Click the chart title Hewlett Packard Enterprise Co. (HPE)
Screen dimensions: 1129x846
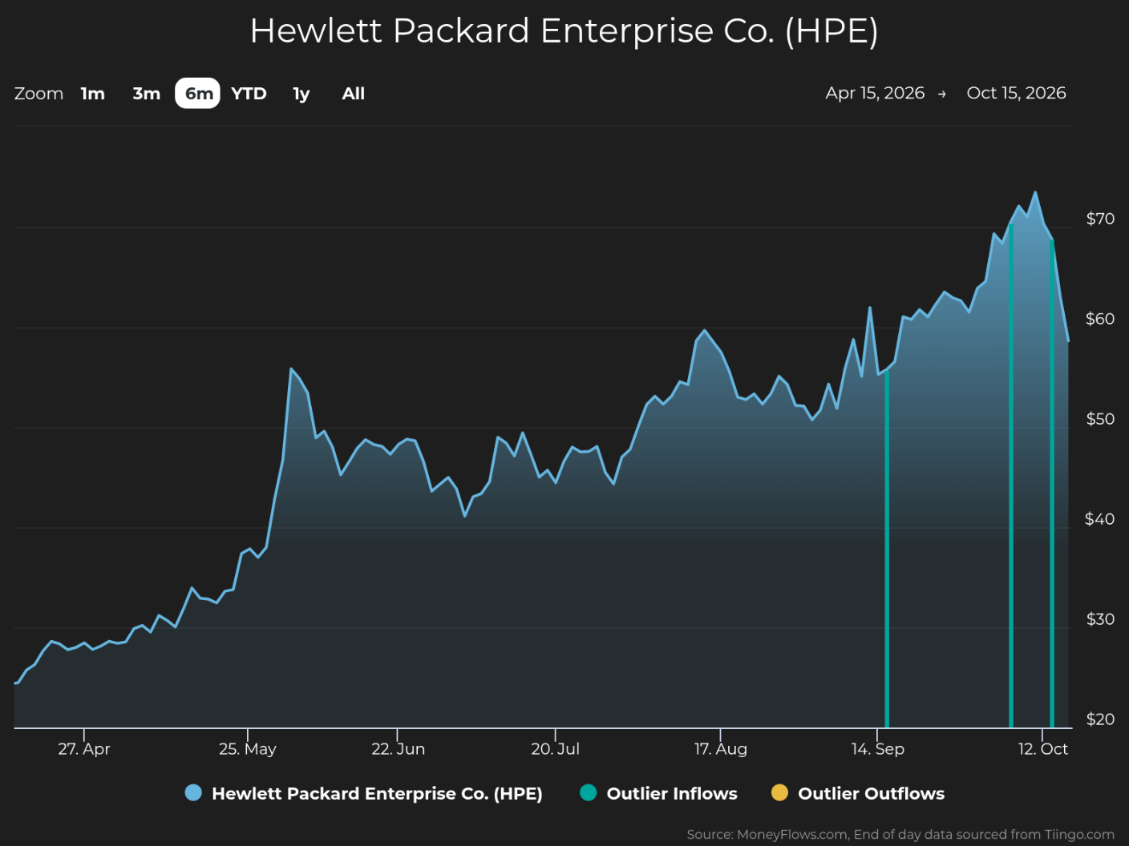[564, 31]
